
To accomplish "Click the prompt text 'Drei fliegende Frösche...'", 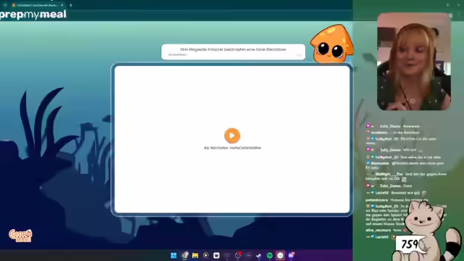I will 233,49.
